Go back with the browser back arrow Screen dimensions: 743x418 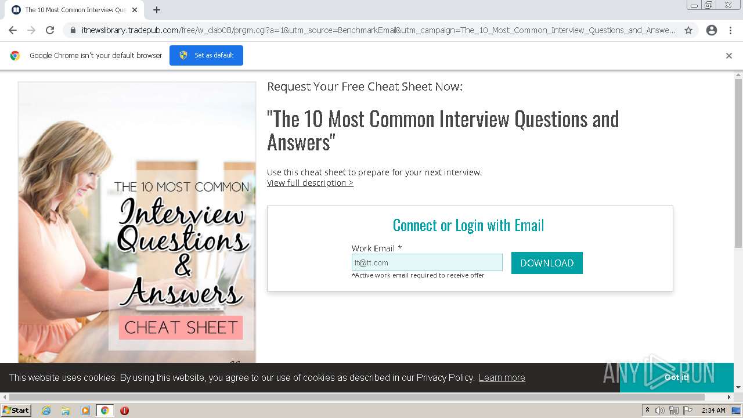coord(13,30)
